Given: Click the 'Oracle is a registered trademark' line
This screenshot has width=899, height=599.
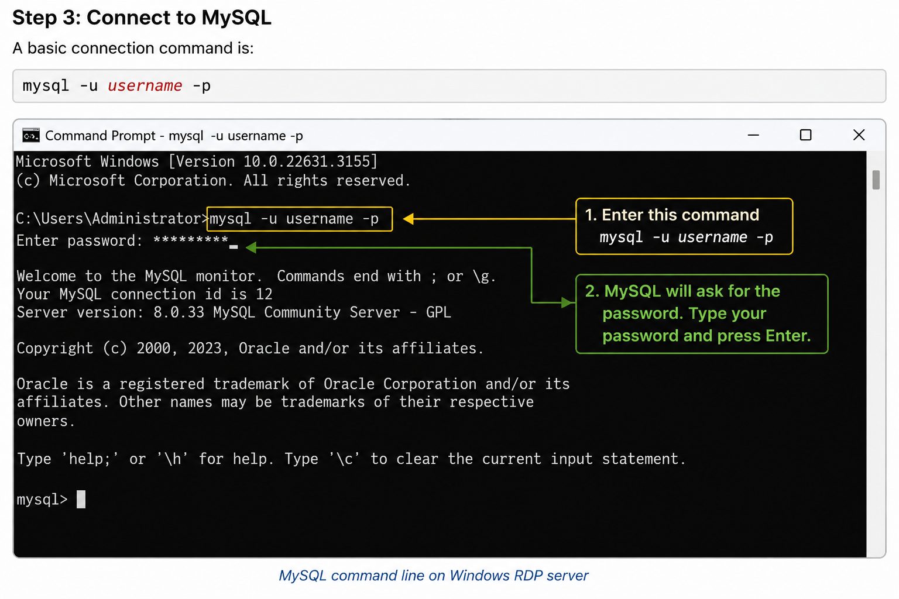Looking at the screenshot, I should tap(293, 384).
